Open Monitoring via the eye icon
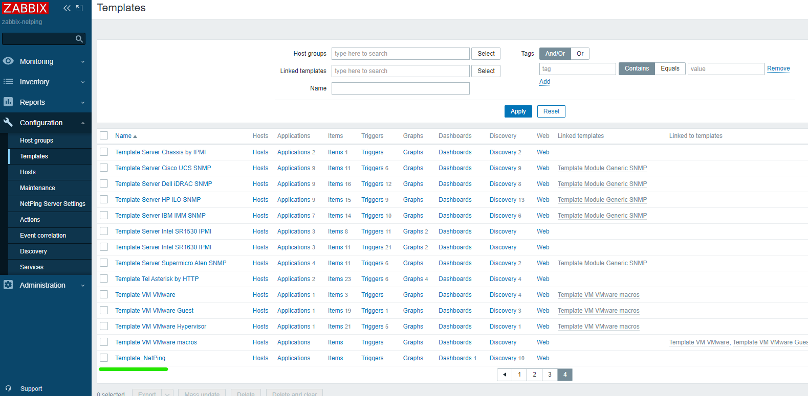808x396 pixels. 8,61
